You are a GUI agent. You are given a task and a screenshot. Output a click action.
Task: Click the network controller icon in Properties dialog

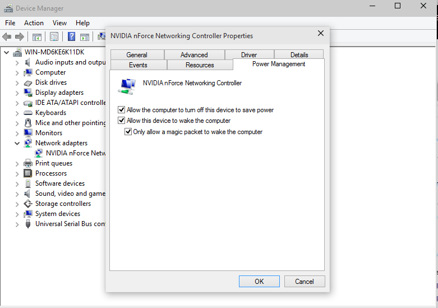[127, 86]
